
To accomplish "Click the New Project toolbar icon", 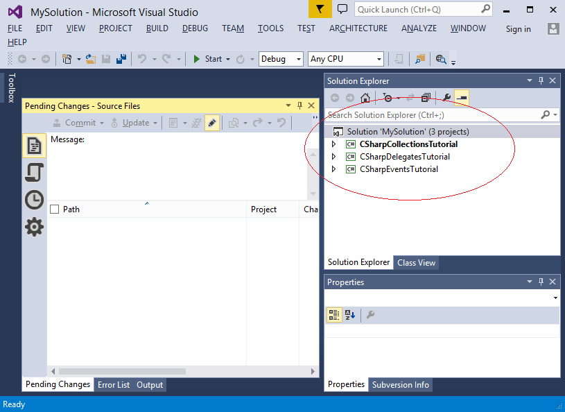I will pos(67,59).
